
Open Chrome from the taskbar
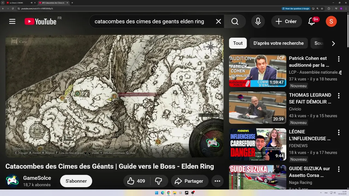[169, 193]
